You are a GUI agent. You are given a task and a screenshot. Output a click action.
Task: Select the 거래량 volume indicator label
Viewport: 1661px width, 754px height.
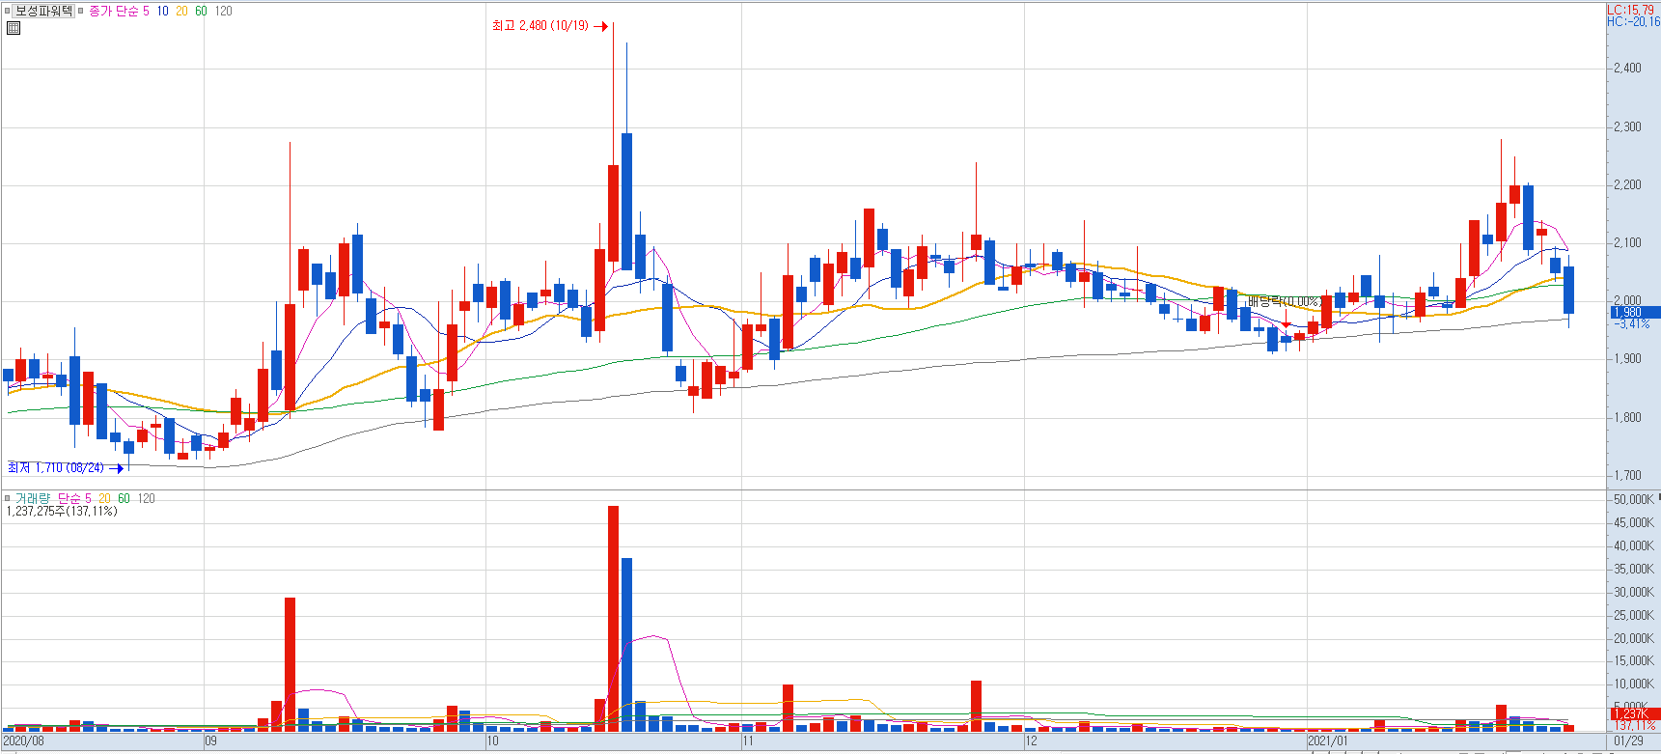coord(32,499)
